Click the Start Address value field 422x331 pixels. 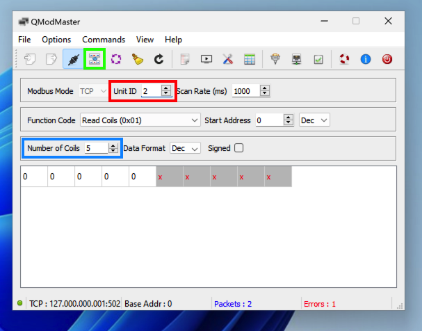coord(270,120)
